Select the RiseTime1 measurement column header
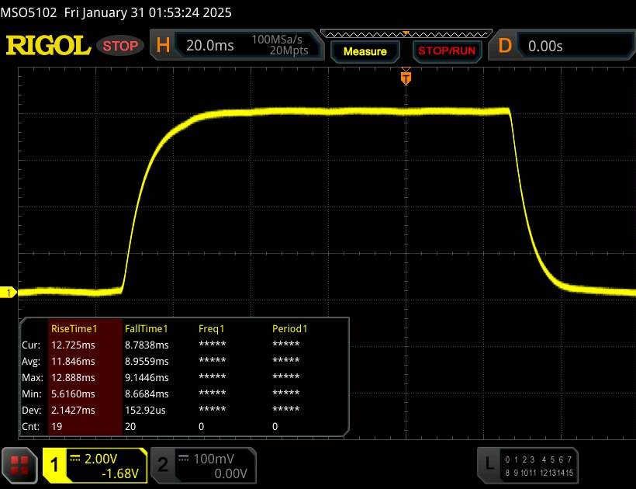This screenshot has width=636, height=489. tap(74, 328)
